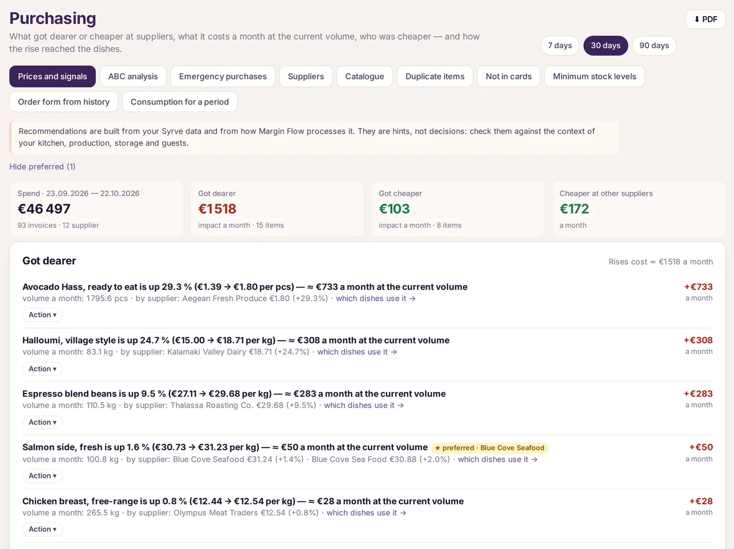Image resolution: width=734 pixels, height=549 pixels.
Task: Switch to the 90 days period
Action: pyautogui.click(x=654, y=46)
